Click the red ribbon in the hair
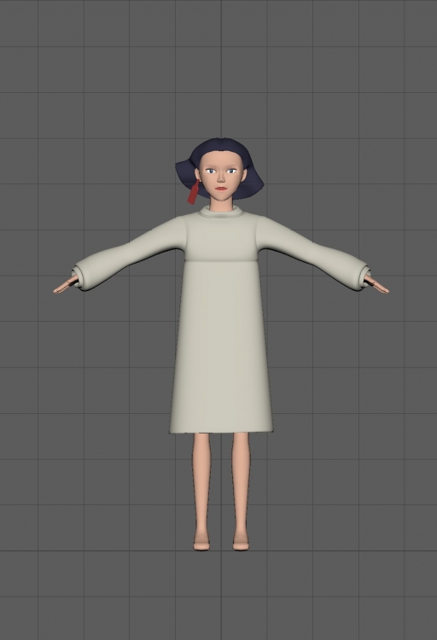This screenshot has width=437, height=640. pos(194,192)
